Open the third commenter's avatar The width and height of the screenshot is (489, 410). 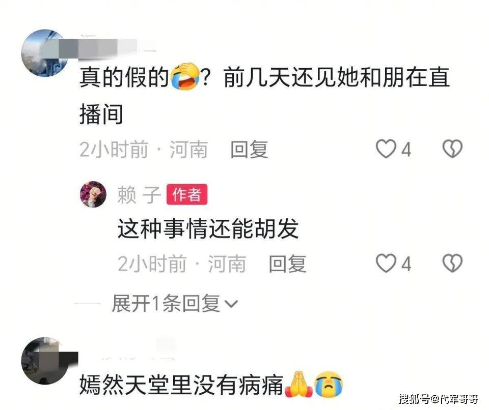point(45,361)
